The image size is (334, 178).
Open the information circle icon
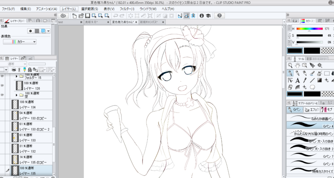(x=202, y=16)
